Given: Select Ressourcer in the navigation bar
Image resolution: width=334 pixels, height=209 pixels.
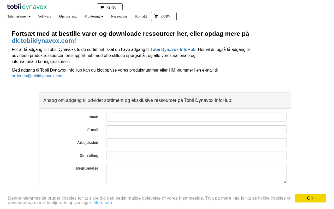Looking at the screenshot, I should [x=119, y=16].
